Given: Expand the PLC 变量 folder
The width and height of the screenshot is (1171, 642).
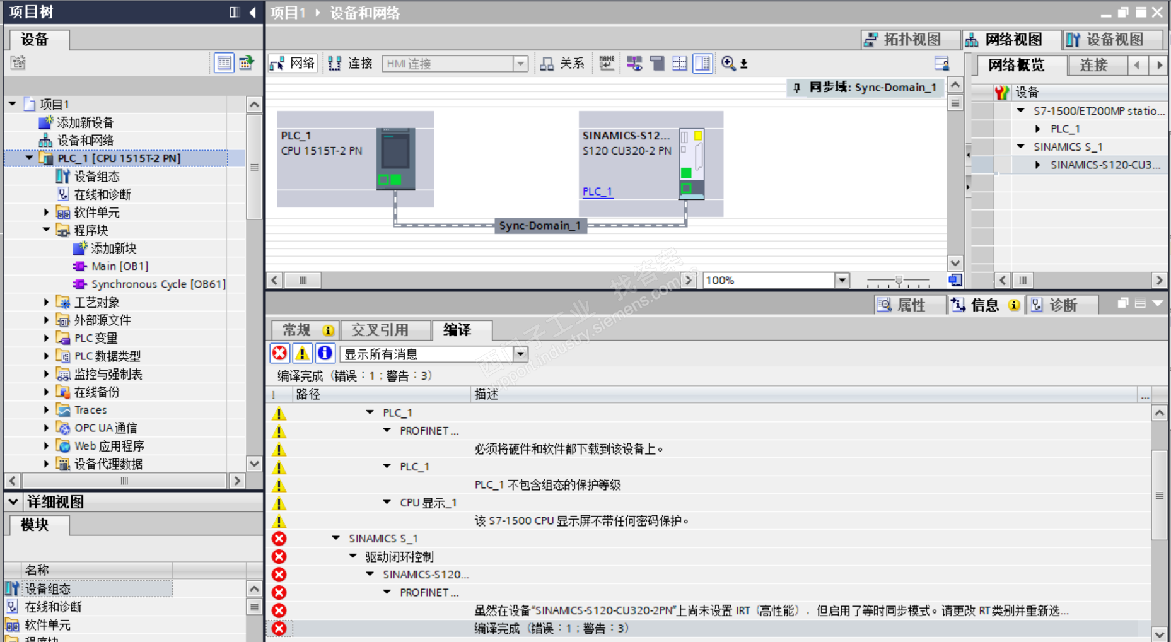Looking at the screenshot, I should [x=46, y=338].
